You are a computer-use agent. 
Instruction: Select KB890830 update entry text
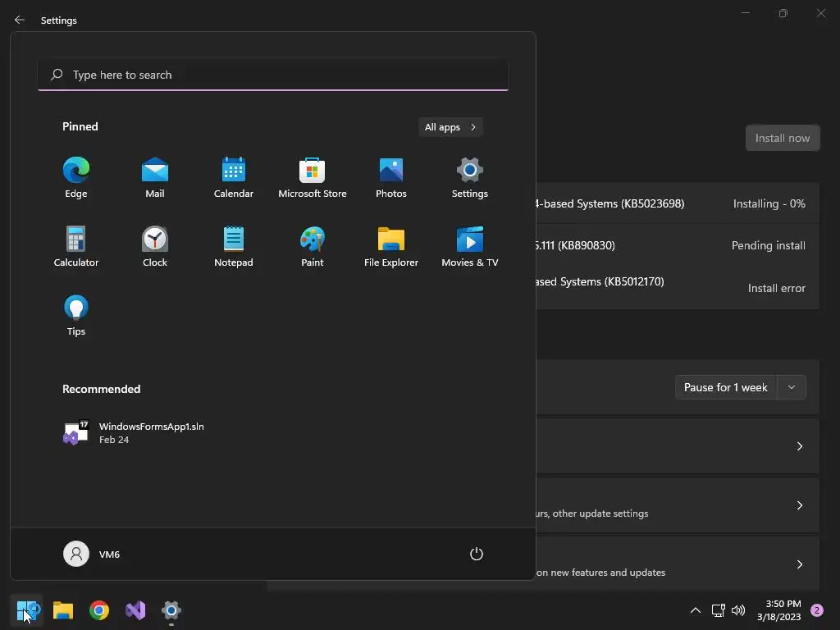575,245
